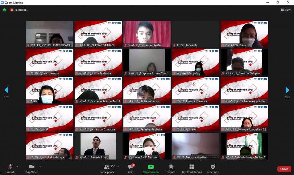
Task: Go to previous gallery page arrow
Action: click(x=6, y=90)
